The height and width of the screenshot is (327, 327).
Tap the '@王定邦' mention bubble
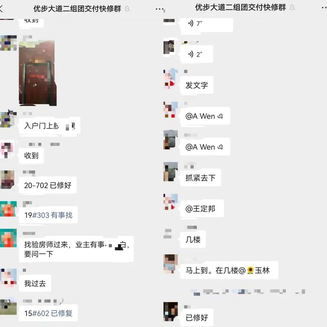pyautogui.click(x=202, y=208)
